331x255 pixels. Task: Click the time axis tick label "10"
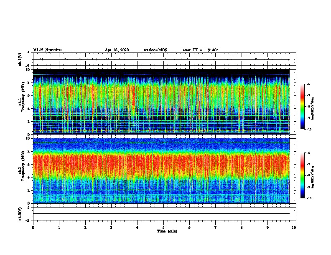click(x=294, y=227)
